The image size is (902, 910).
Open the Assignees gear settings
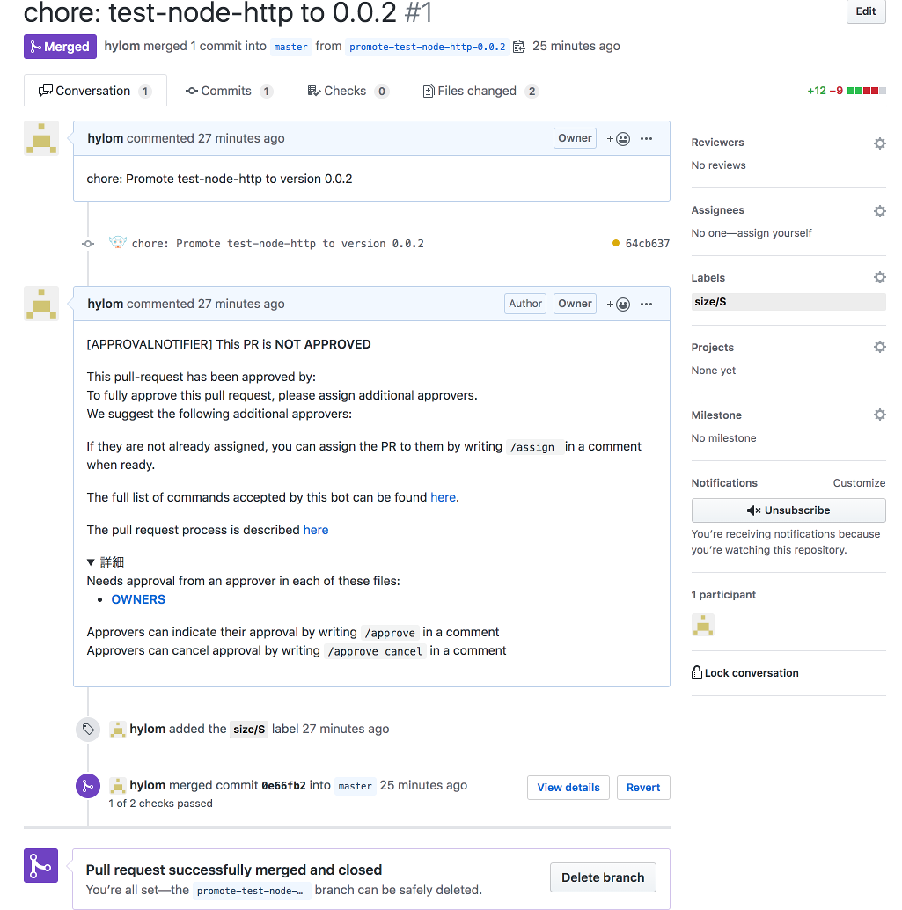pos(879,210)
